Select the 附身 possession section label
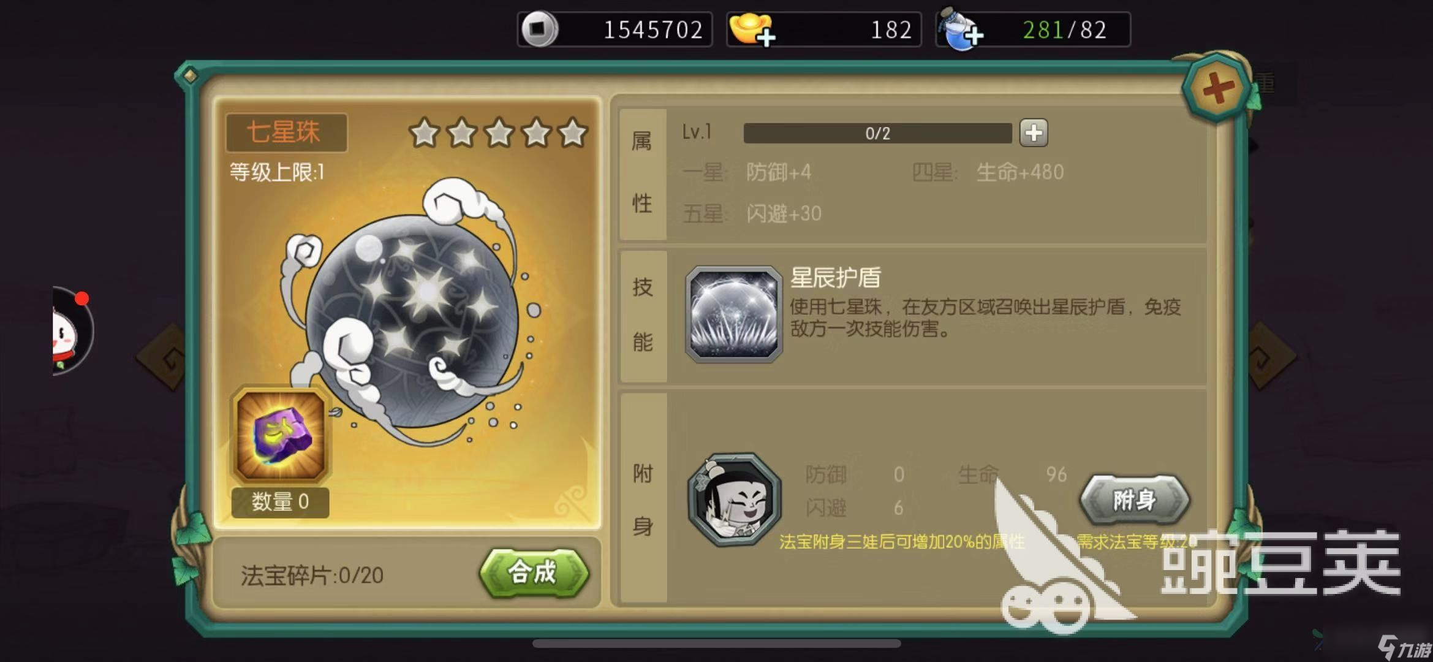1433x662 pixels. pyautogui.click(x=643, y=499)
